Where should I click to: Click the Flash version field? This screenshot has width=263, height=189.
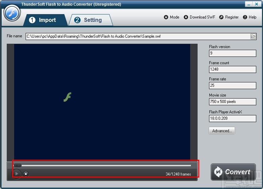(x=232, y=53)
